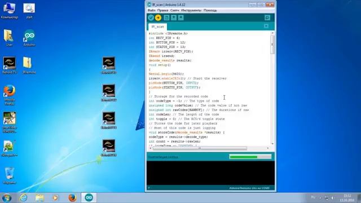Click the yellow Upload arrow button
Image resolution: width=361 pixels, height=203 pixels.
(158, 17)
